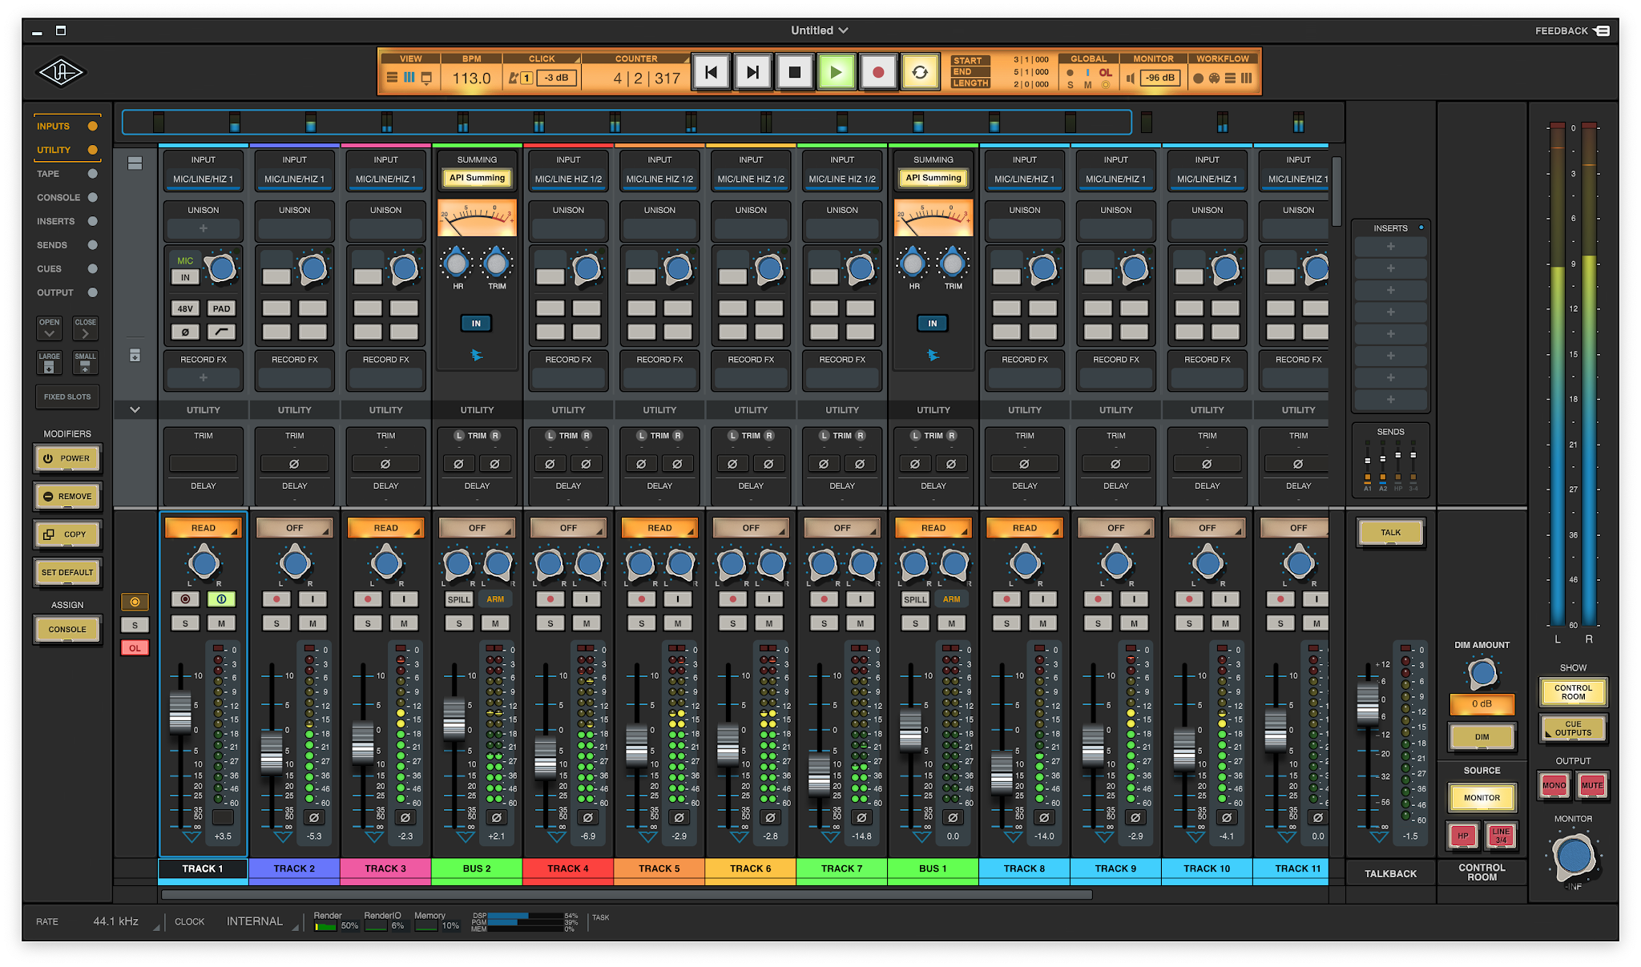
Task: Open the BUS 2 automation OFF dropdown
Action: (477, 528)
